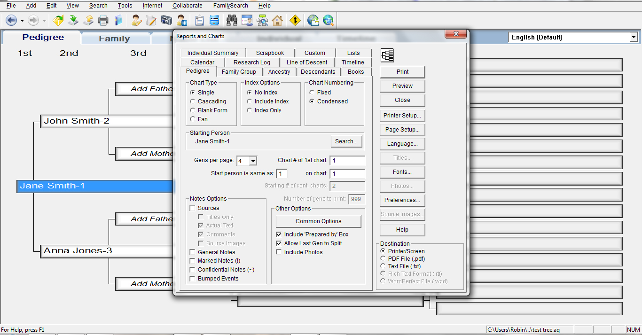Switch to the Family Group tab
This screenshot has width=642, height=335.
[239, 71]
